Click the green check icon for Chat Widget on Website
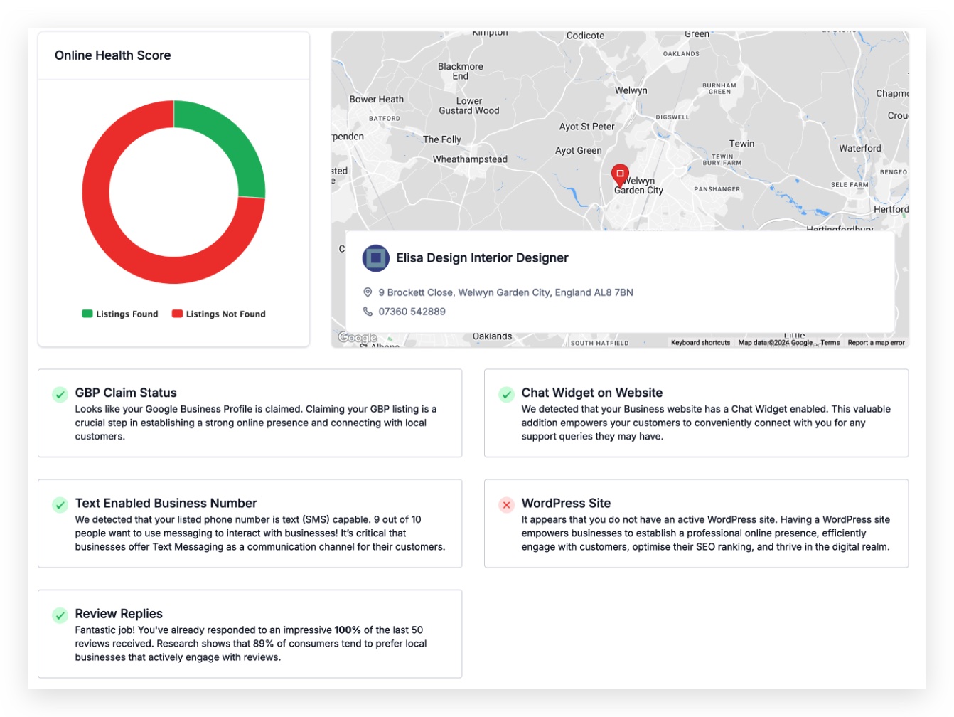Screen dimensions: 954x717 (x=506, y=395)
